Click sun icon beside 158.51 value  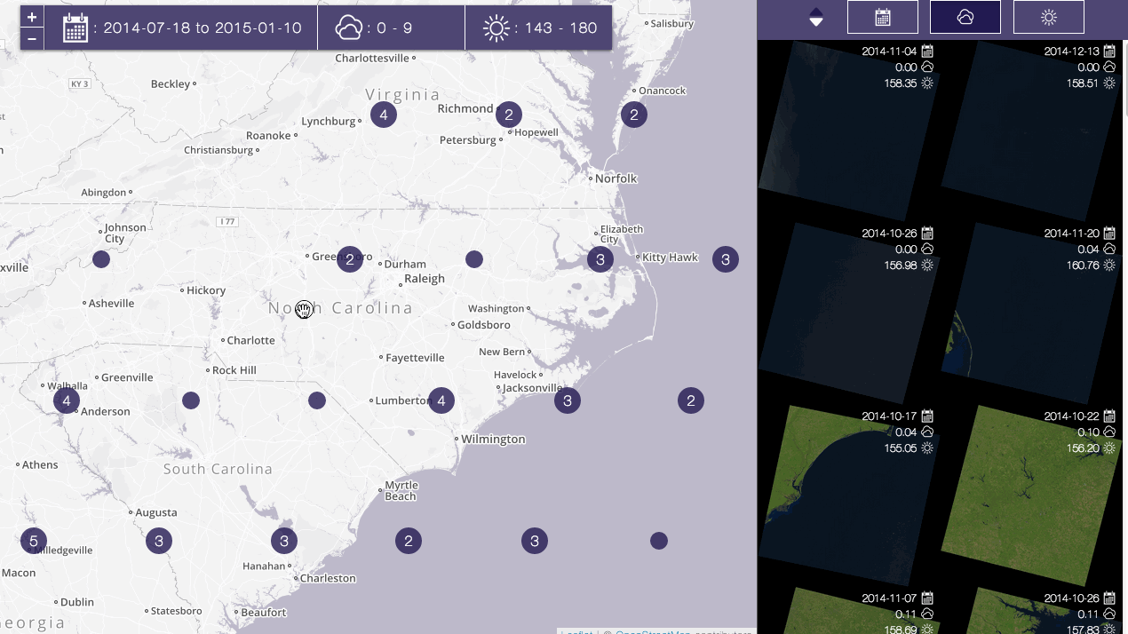tap(1109, 83)
